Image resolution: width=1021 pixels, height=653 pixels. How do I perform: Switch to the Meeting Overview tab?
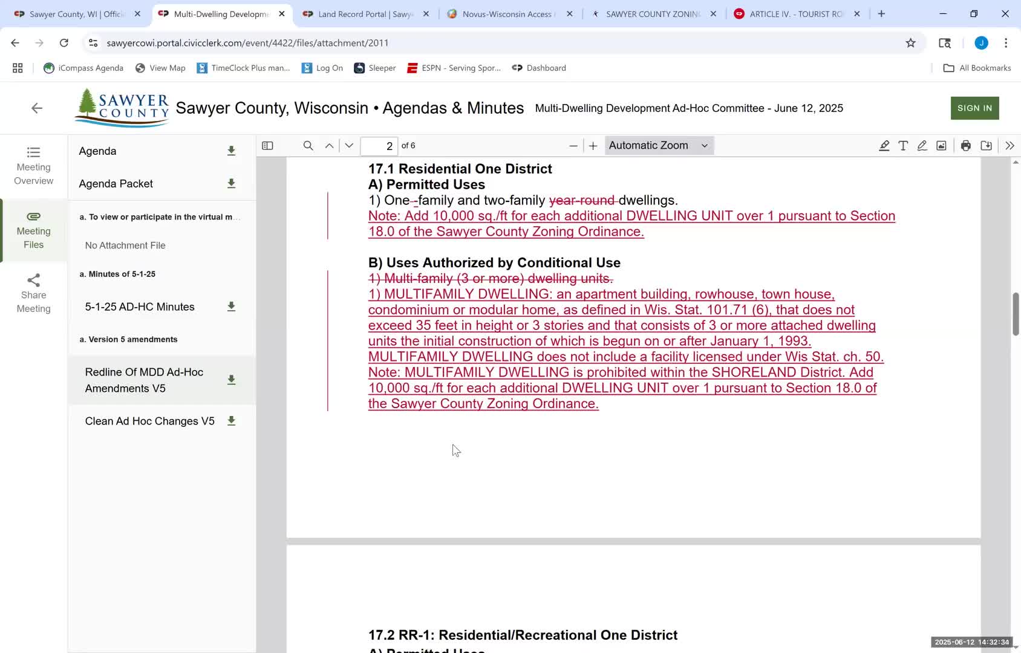pyautogui.click(x=34, y=166)
